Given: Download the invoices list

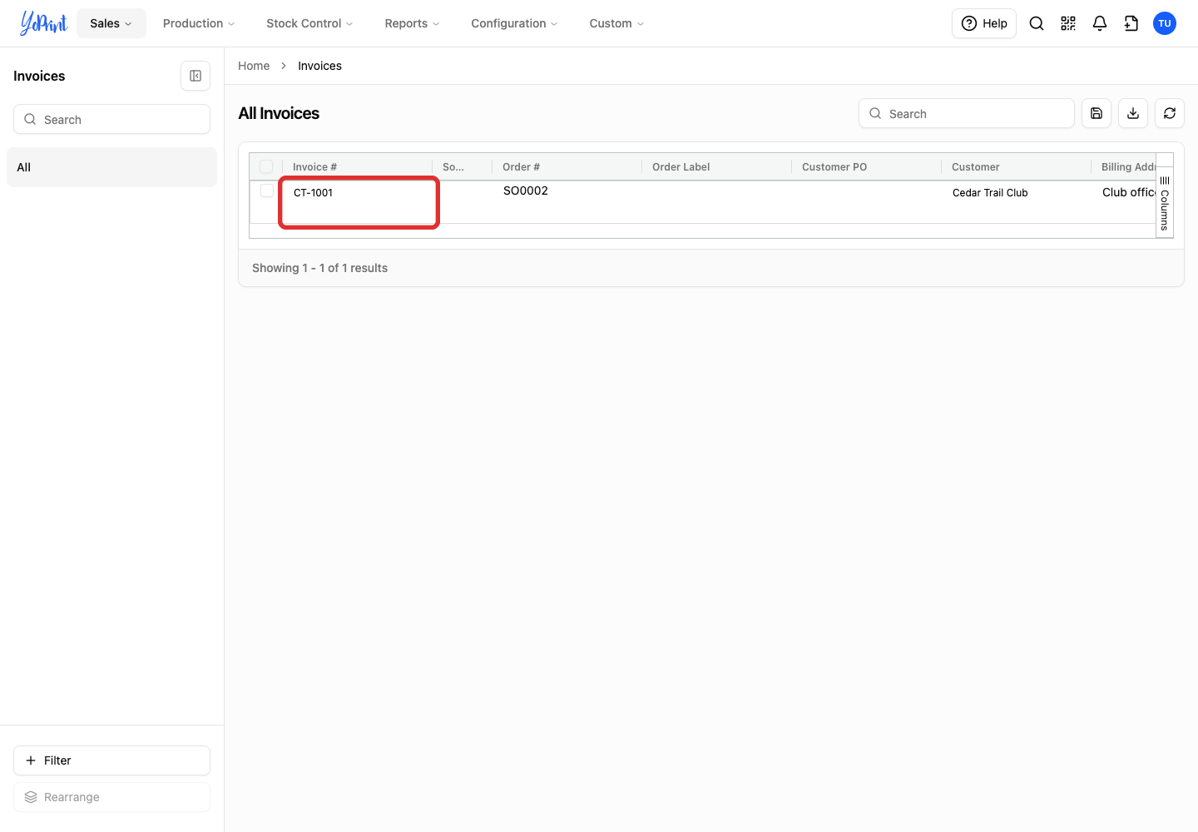Looking at the screenshot, I should tap(1133, 113).
